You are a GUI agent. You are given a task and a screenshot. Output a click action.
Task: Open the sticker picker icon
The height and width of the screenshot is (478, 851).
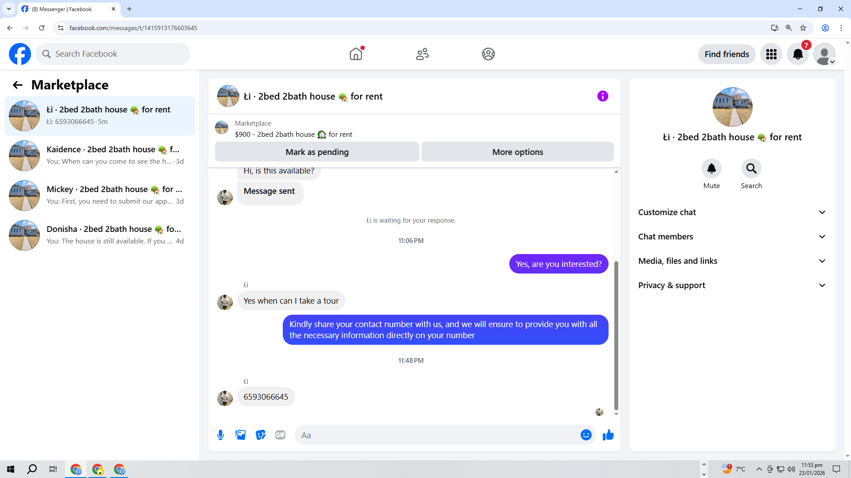(x=261, y=435)
